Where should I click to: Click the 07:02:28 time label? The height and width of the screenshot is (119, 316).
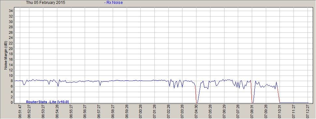tap(168, 111)
